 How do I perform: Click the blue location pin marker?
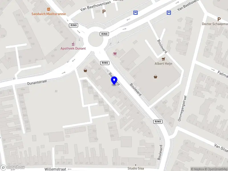[x=114, y=81]
